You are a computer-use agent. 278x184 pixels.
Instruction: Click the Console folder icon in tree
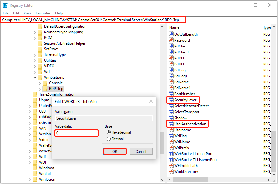click(x=45, y=83)
